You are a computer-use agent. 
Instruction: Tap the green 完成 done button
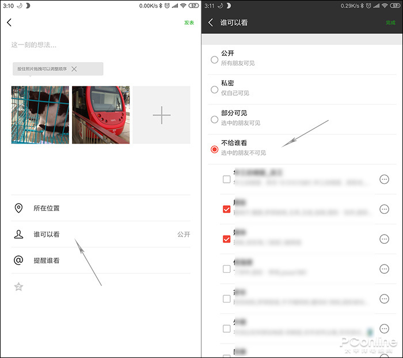tap(390, 22)
